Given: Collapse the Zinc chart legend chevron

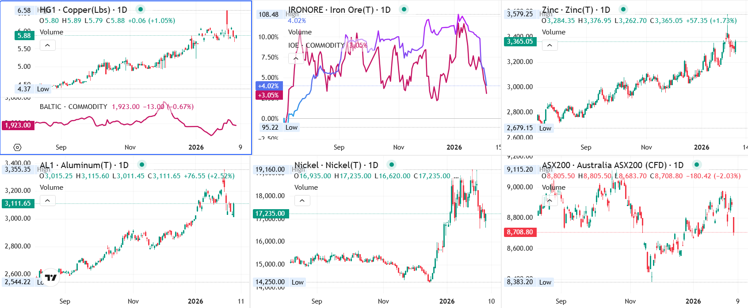Looking at the screenshot, I should 550,45.
